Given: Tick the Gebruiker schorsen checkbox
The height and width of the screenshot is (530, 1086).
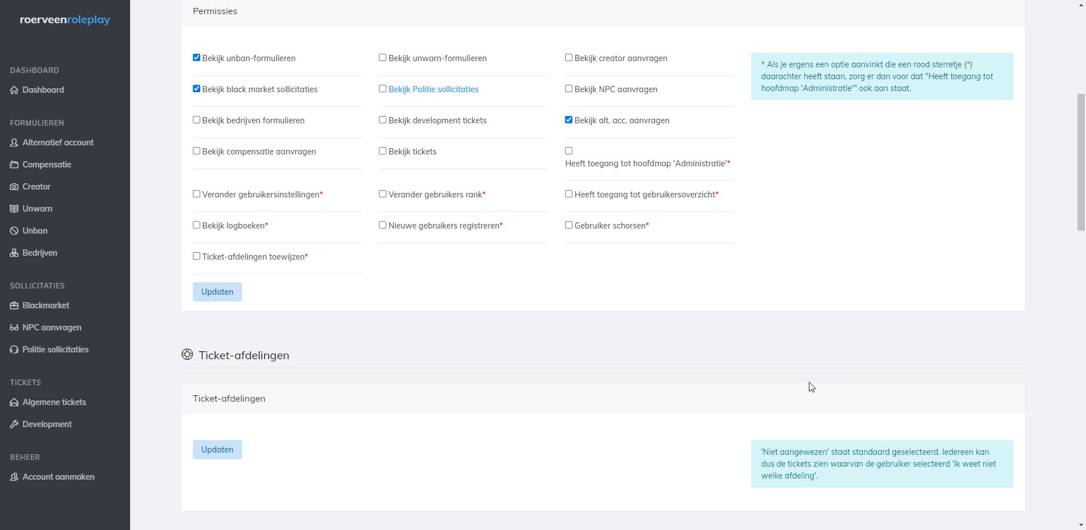Looking at the screenshot, I should coord(569,225).
